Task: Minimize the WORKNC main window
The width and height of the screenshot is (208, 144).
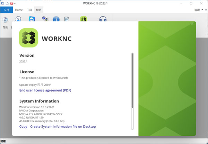Action: pos(181,3)
